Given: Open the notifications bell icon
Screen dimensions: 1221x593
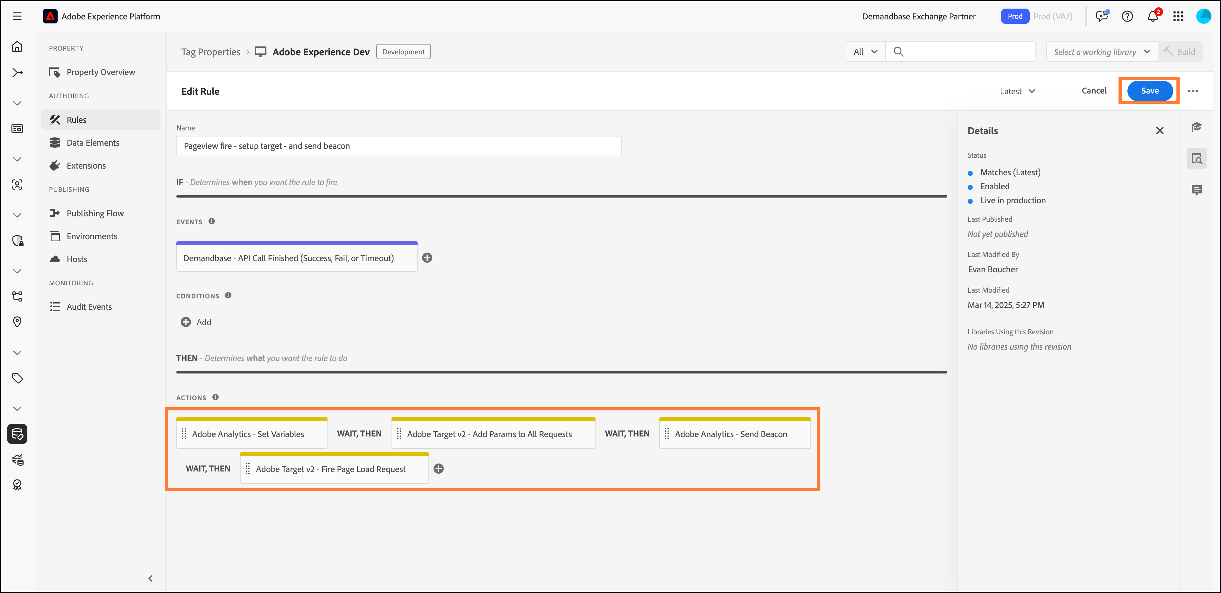Looking at the screenshot, I should click(x=1152, y=17).
